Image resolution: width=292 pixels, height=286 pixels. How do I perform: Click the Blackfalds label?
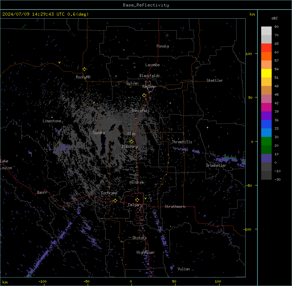click(149, 76)
